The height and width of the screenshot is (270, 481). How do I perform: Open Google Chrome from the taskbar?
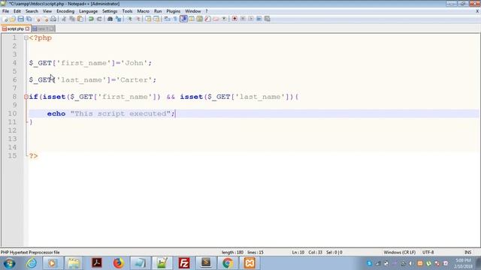pyautogui.click(x=228, y=263)
